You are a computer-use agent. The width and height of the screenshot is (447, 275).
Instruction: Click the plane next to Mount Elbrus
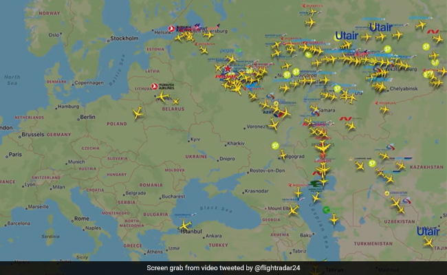293,210
